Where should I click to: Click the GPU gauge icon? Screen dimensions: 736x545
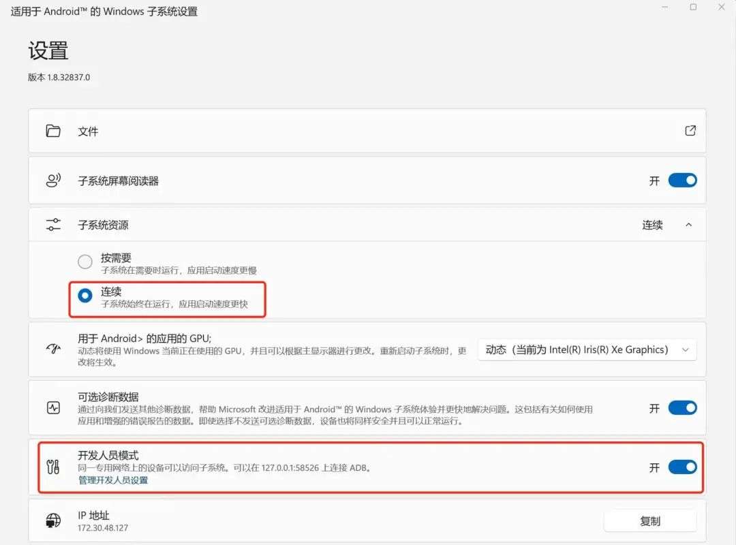coord(53,349)
